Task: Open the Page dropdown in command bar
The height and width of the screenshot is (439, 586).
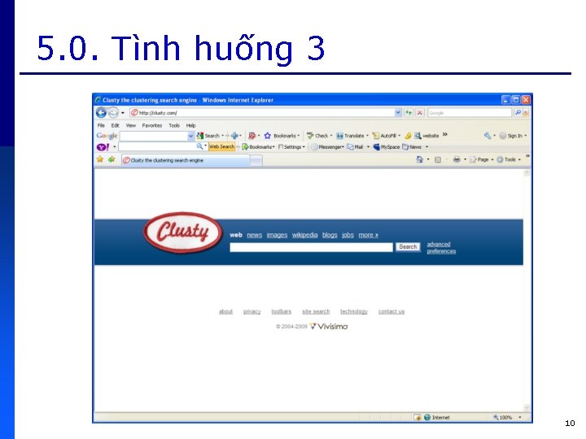Action: (481, 159)
